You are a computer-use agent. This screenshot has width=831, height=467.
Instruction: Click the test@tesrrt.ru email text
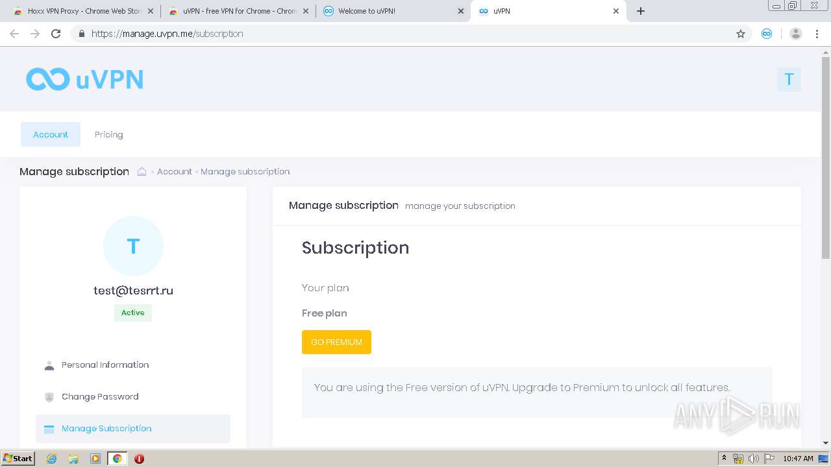(133, 291)
